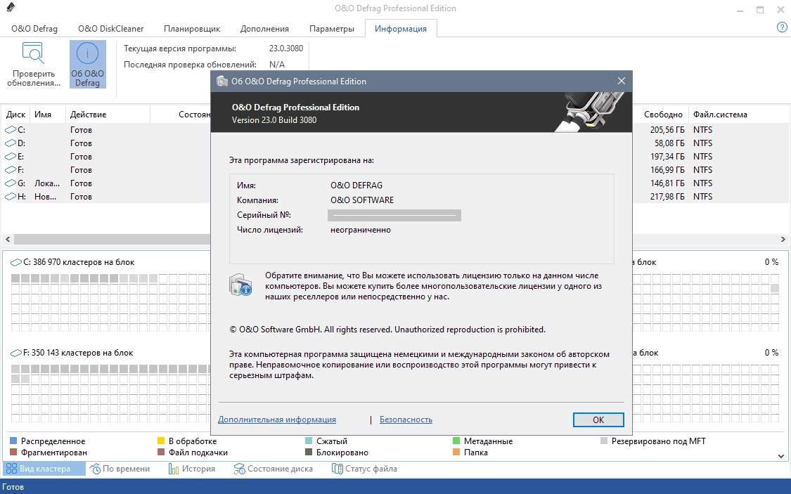Sort by the Диск column header
The image size is (791, 494).
tap(16, 115)
